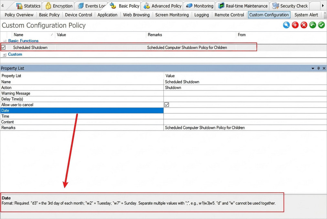Select the Basic Policy sub-tab
The height and width of the screenshot is (219, 327).
49,15
